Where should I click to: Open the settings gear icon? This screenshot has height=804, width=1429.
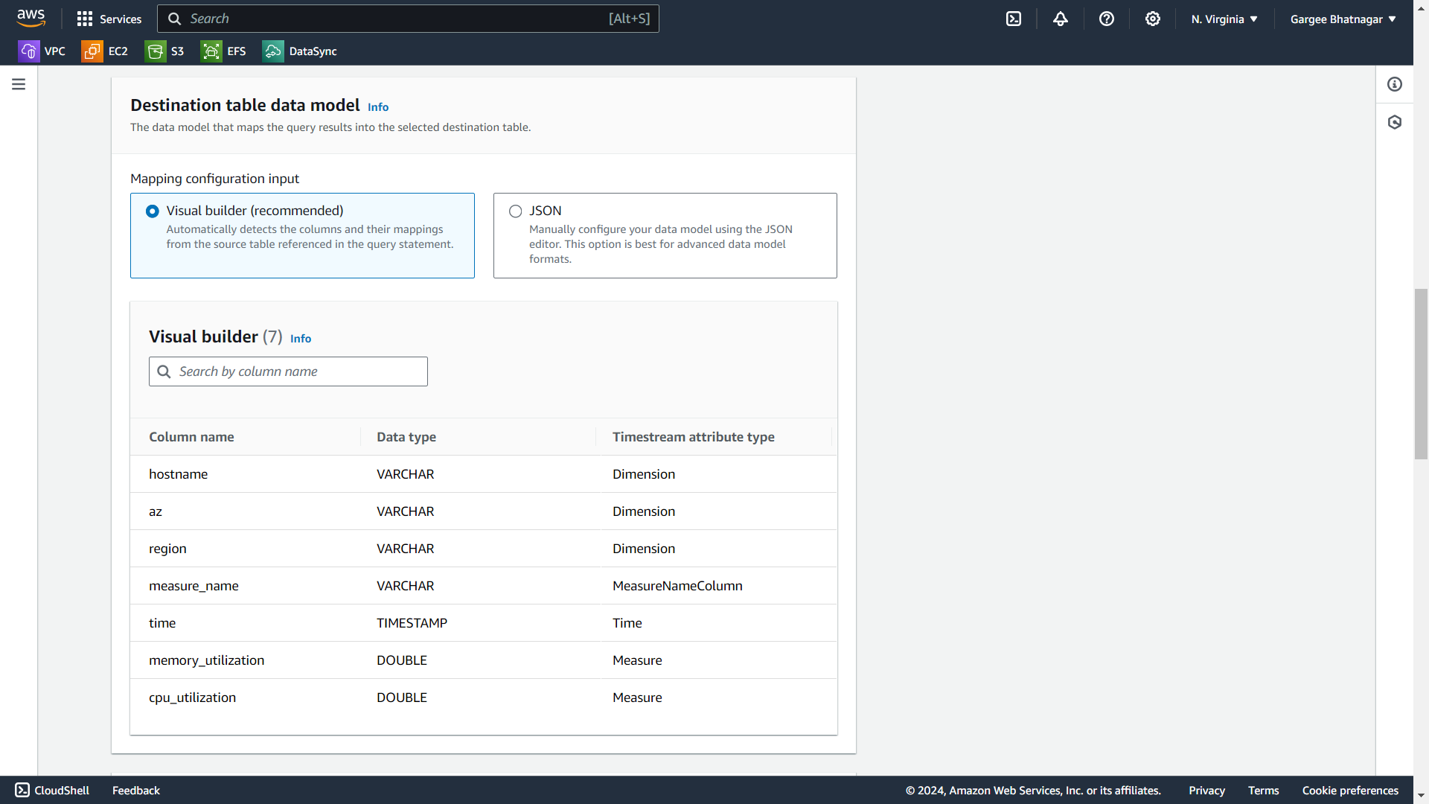(x=1152, y=19)
